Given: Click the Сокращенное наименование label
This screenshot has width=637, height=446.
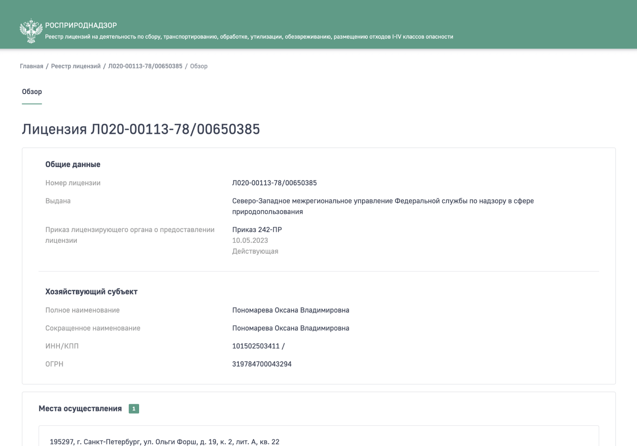Looking at the screenshot, I should (x=93, y=328).
